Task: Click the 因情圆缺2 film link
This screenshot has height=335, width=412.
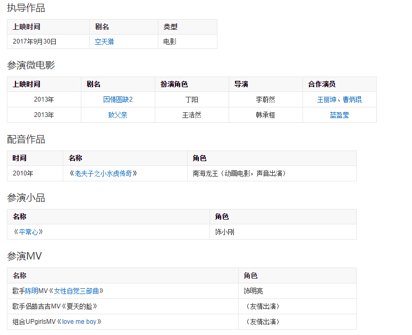Action: [x=117, y=99]
